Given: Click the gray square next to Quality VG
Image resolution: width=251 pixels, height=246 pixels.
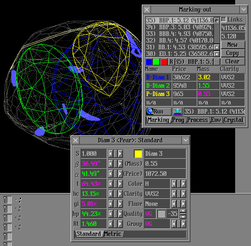Looking at the screenshot, I should [x=161, y=214].
